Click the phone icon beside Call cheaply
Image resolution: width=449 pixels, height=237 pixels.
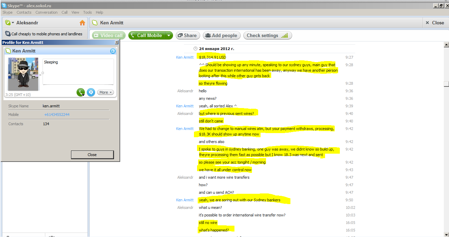click(x=8, y=34)
